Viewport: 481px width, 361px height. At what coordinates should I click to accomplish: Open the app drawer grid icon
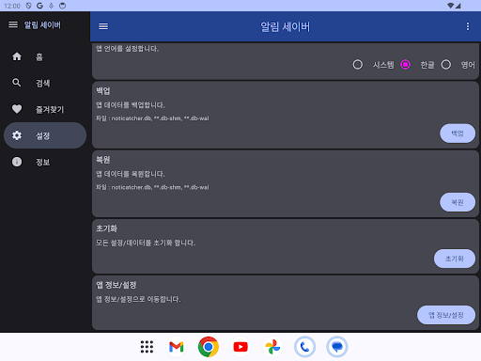147,347
